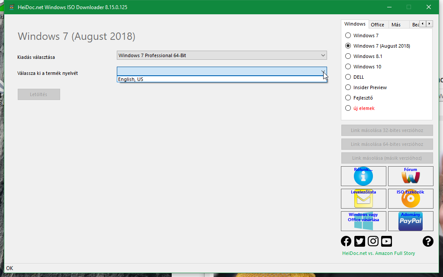Open HeiDoc.net vs. Amazon Full Story link
443x277 pixels.
[x=379, y=253]
